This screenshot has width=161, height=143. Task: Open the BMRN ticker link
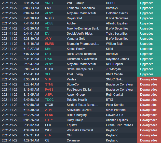(x=50, y=44)
